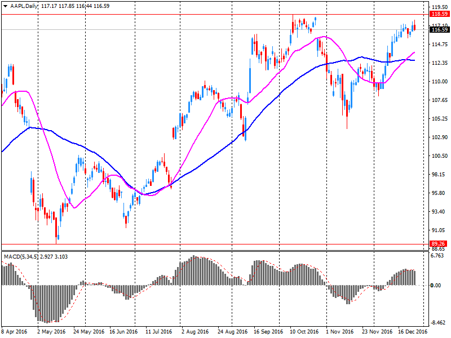Click the 2 Aug 2016 date label
This screenshot has height=338, width=451.
pyautogui.click(x=195, y=332)
